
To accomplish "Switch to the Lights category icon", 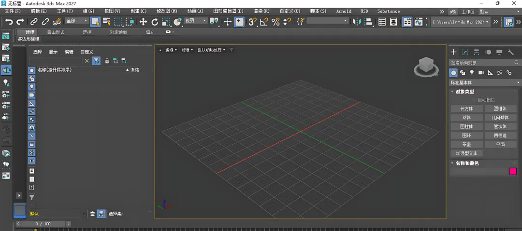I will pos(472,73).
